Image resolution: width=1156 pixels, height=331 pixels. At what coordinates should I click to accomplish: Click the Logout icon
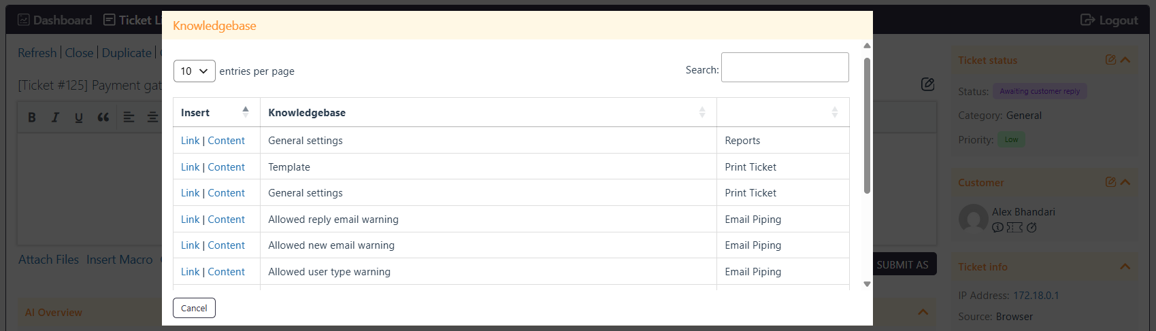(1087, 20)
